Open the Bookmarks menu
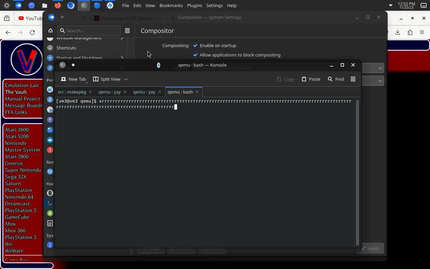The width and height of the screenshot is (430, 269). click(x=171, y=5)
